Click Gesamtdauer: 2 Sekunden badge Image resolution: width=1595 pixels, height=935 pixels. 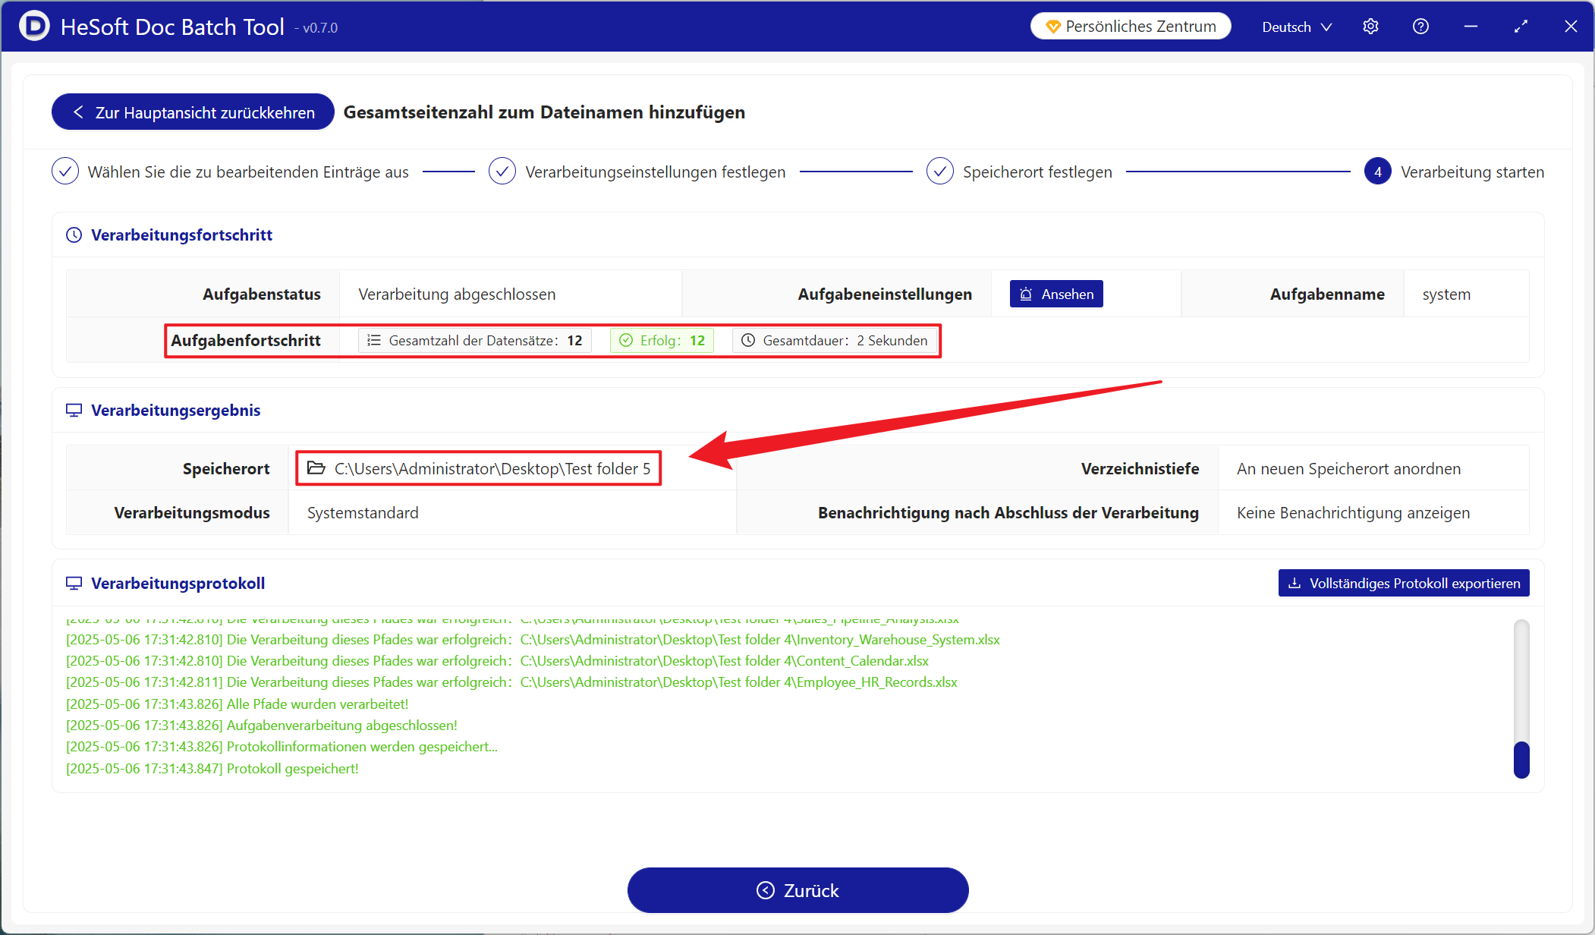[x=834, y=340]
